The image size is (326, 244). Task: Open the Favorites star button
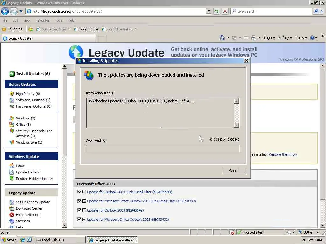point(12,29)
